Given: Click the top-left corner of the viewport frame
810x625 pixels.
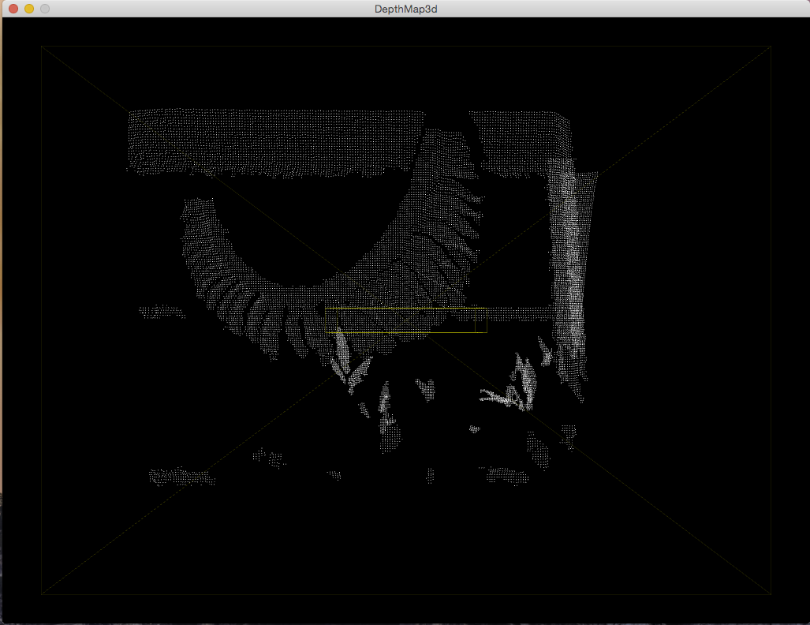Looking at the screenshot, I should click(x=41, y=47).
